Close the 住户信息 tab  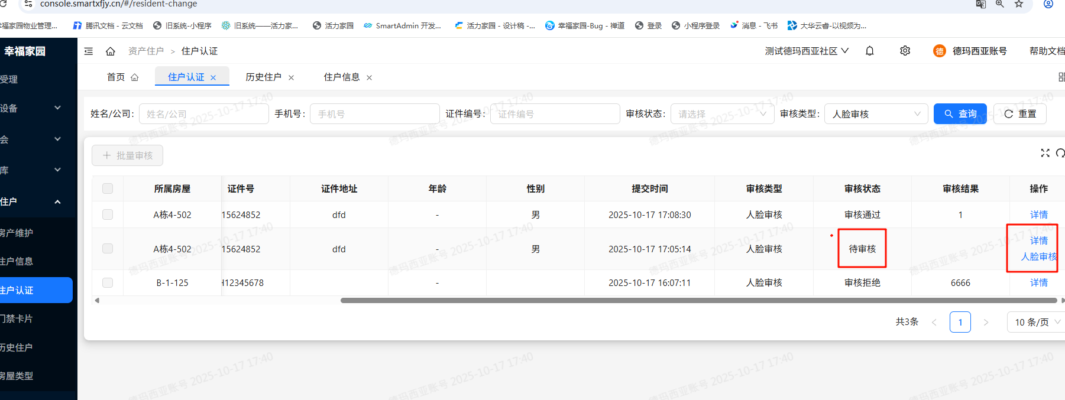pos(369,77)
